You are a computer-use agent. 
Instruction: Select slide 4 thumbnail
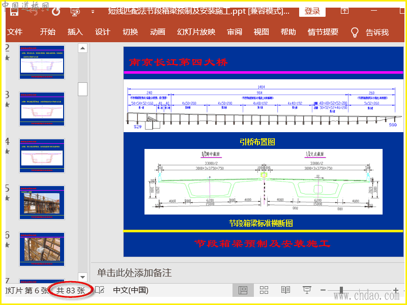(42, 156)
